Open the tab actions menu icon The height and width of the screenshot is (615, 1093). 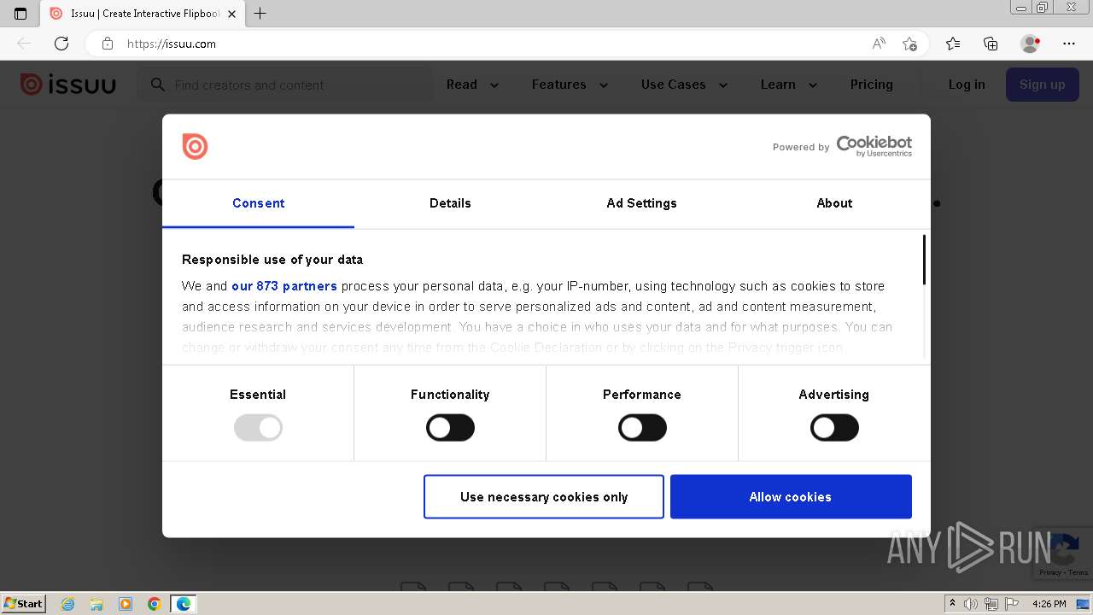pos(20,14)
